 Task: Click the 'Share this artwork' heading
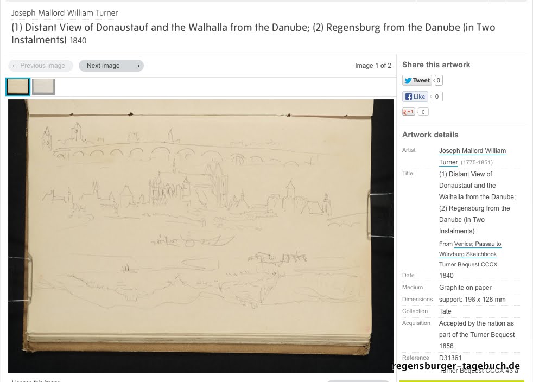coord(436,65)
